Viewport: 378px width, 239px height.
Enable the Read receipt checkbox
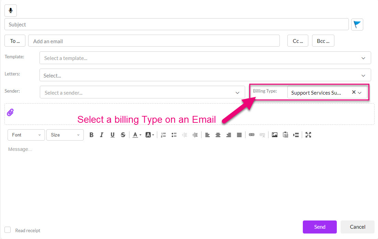point(8,230)
